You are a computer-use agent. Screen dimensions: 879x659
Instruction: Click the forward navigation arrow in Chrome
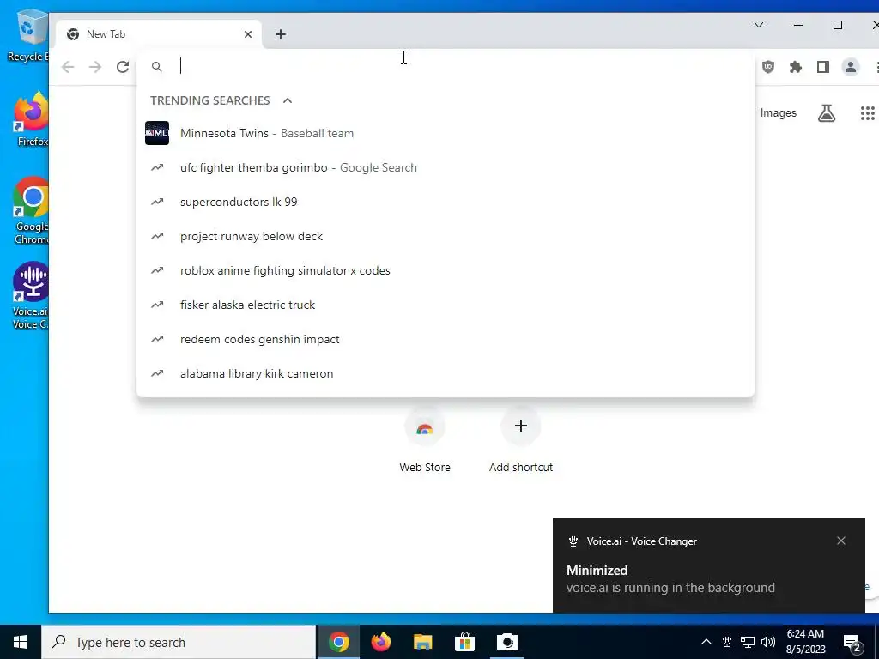95,67
